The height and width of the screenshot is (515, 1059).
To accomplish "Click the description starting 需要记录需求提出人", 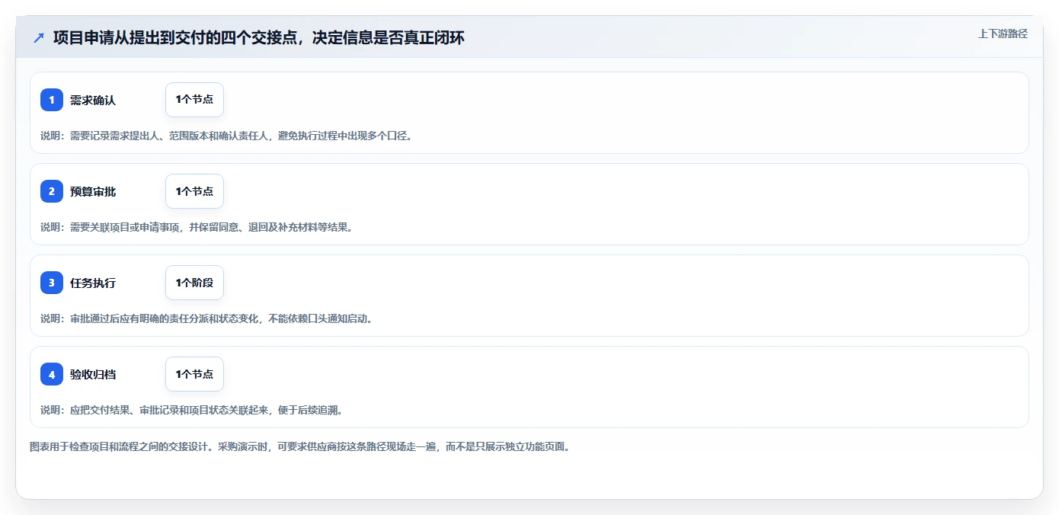I will [226, 136].
